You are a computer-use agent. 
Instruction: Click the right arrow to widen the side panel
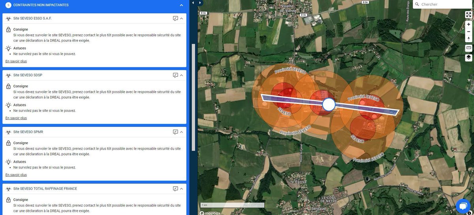(x=200, y=2)
